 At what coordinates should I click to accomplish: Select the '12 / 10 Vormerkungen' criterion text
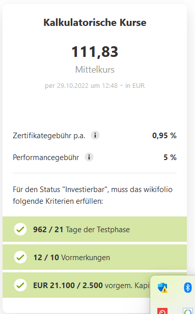(x=72, y=258)
